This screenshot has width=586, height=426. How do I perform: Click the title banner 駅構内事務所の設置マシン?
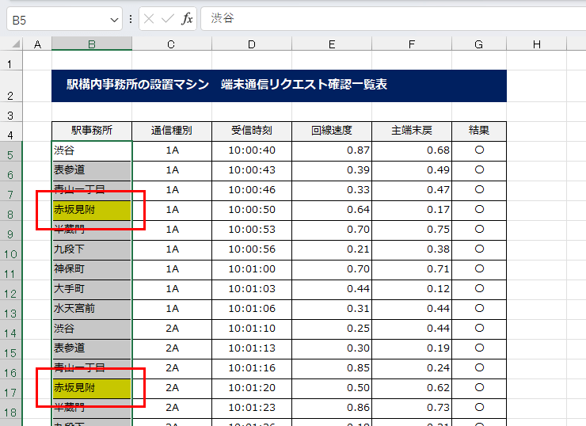279,86
